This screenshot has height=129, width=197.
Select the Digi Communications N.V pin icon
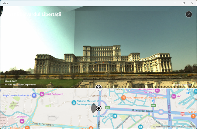(x=34, y=95)
